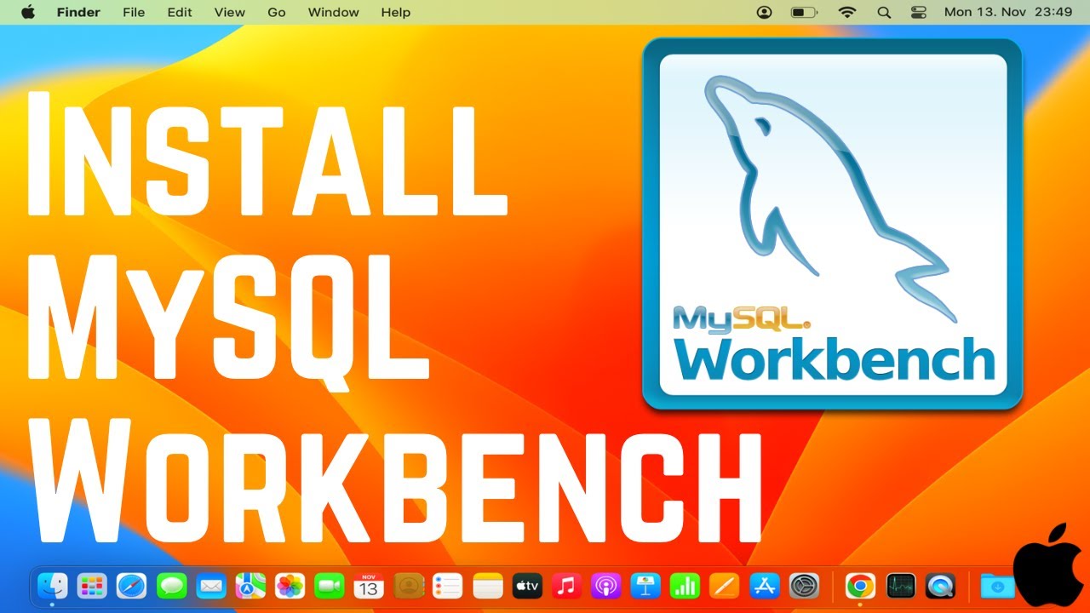Launch Safari from the Dock
The image size is (1090, 613).
pos(132,586)
